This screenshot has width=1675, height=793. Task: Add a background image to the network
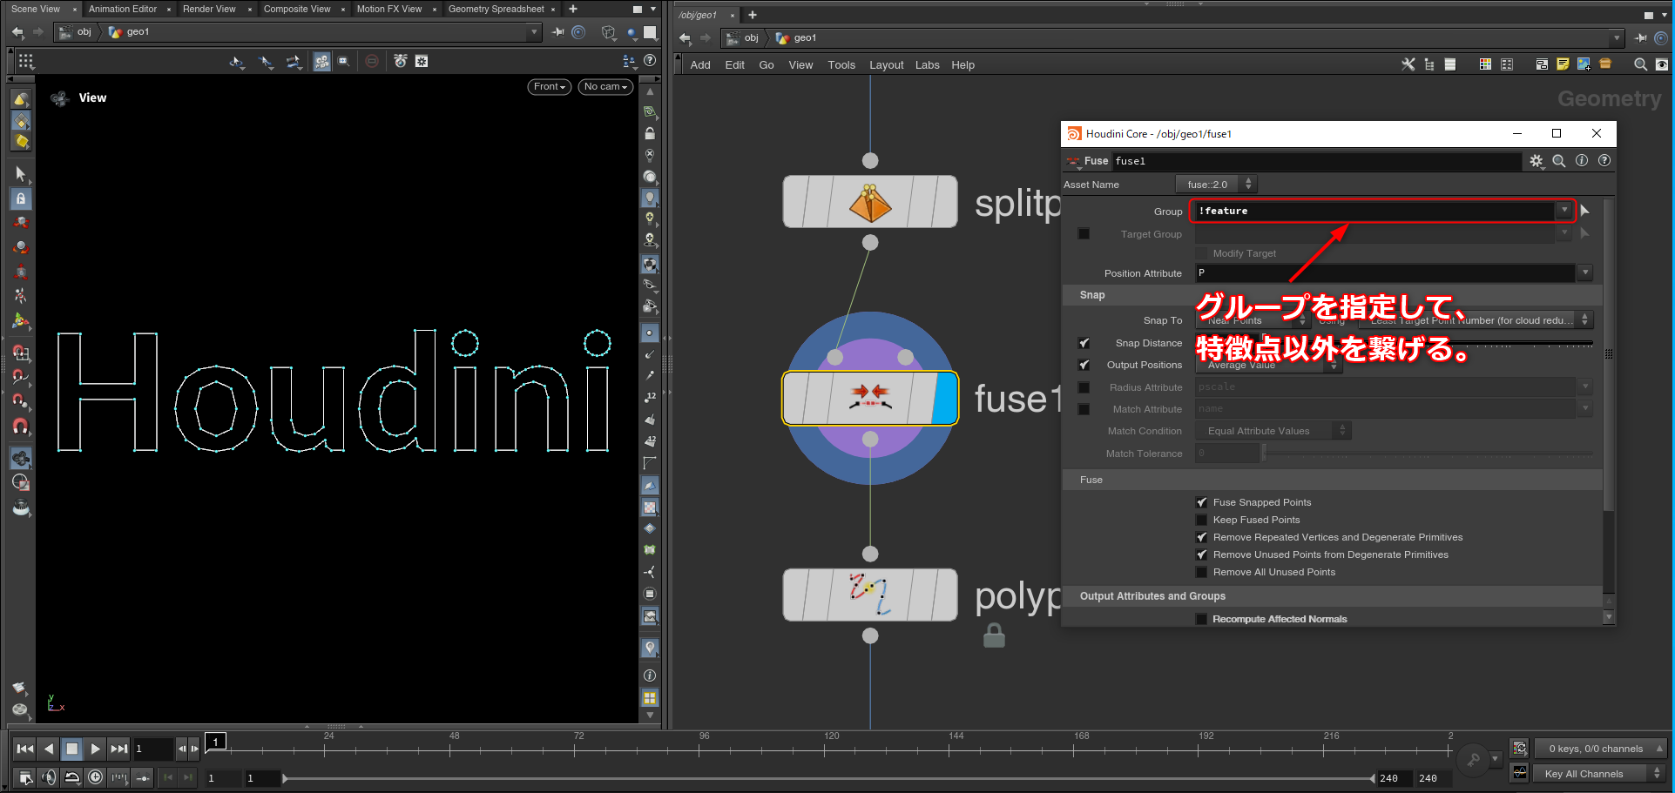pyautogui.click(x=1584, y=64)
